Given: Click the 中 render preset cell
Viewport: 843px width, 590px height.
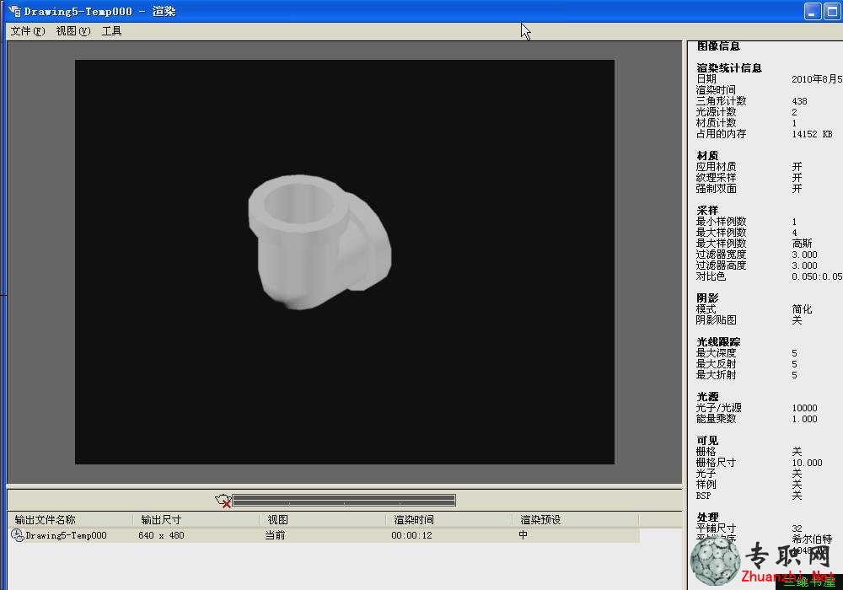Looking at the screenshot, I should click(524, 534).
